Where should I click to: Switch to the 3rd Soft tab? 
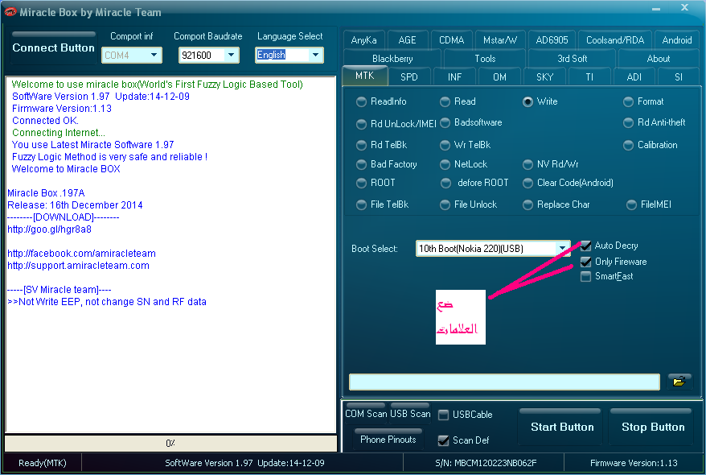click(x=573, y=59)
